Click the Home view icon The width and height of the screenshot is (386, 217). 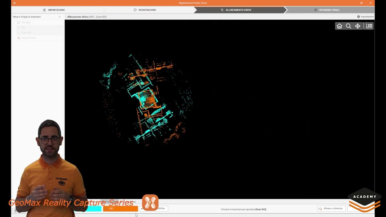pyautogui.click(x=339, y=26)
